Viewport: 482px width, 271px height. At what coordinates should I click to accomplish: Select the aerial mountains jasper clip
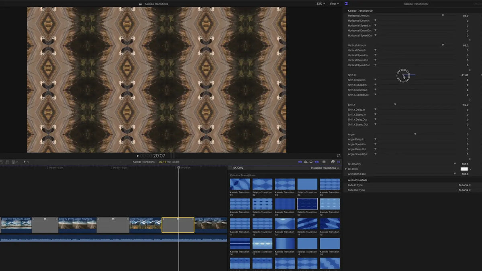pos(145,225)
